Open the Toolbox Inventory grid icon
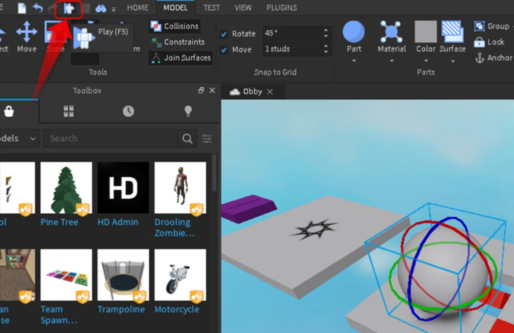Screen dimensions: 514x333 click(x=69, y=111)
